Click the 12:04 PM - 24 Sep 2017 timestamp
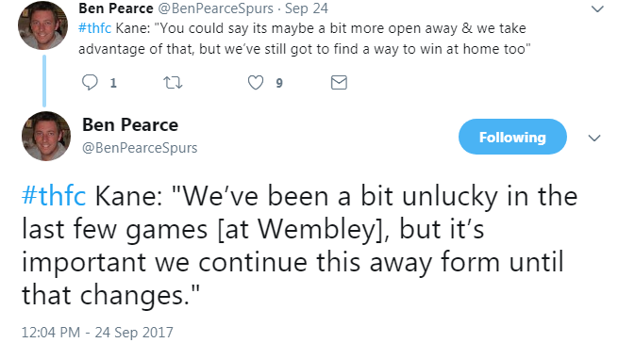The width and height of the screenshot is (635, 343). tap(97, 333)
